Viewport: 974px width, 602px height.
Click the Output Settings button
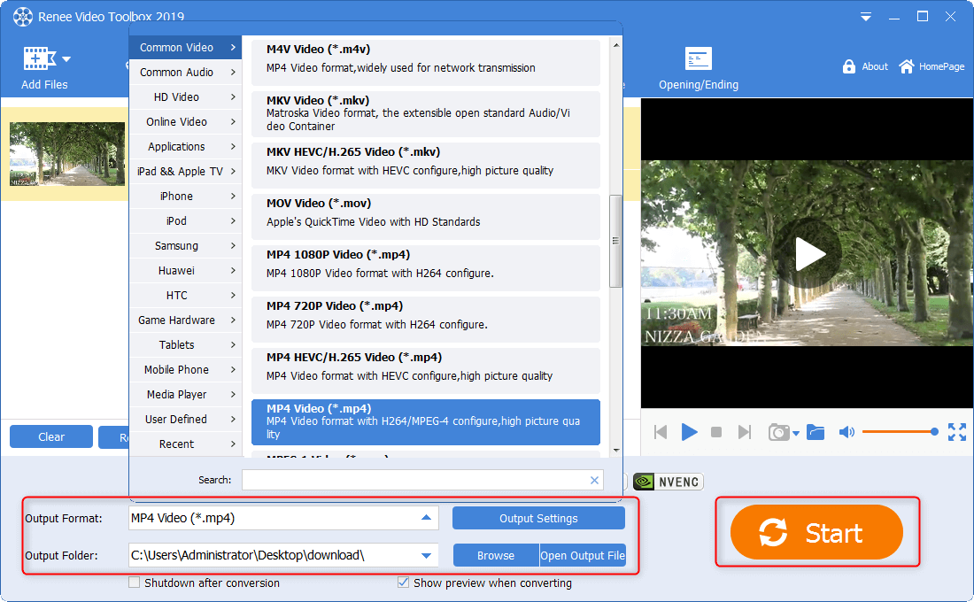coord(538,518)
